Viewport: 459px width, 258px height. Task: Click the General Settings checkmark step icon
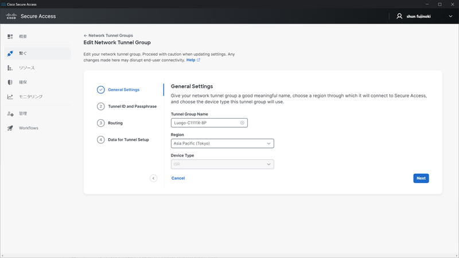coord(101,90)
